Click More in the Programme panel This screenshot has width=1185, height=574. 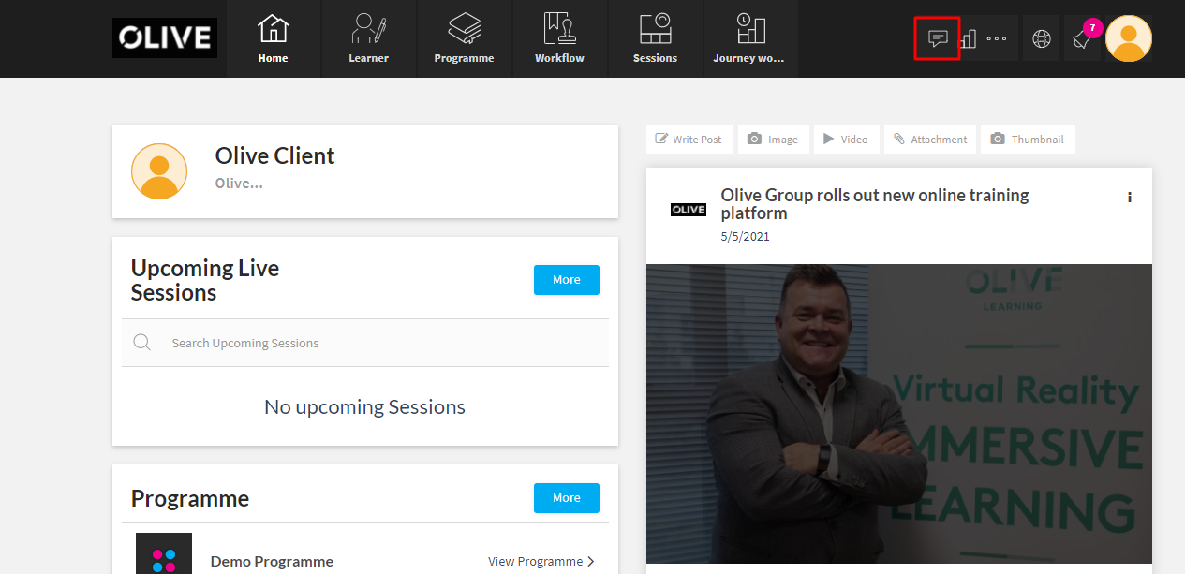(x=566, y=497)
